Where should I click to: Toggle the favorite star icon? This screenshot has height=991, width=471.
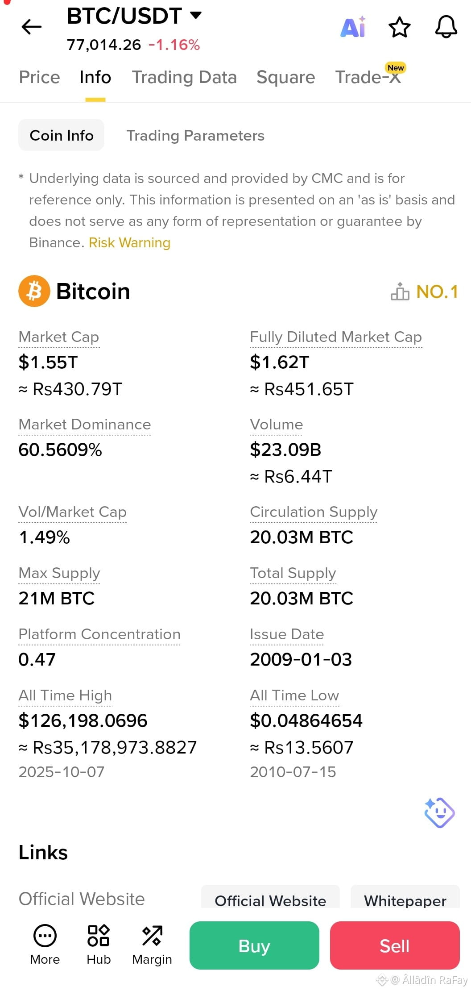tap(399, 27)
